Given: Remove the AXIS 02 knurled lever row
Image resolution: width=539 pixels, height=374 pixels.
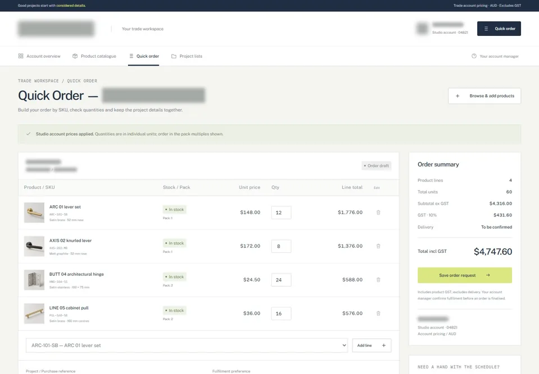Looking at the screenshot, I should [378, 246].
